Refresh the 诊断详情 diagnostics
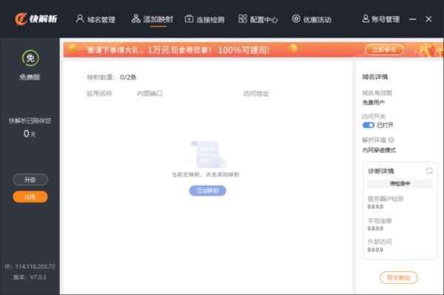 pos(429,171)
